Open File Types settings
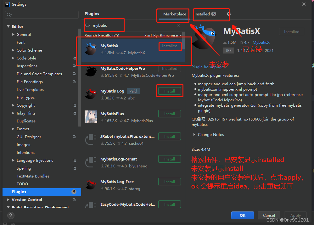 25,97
